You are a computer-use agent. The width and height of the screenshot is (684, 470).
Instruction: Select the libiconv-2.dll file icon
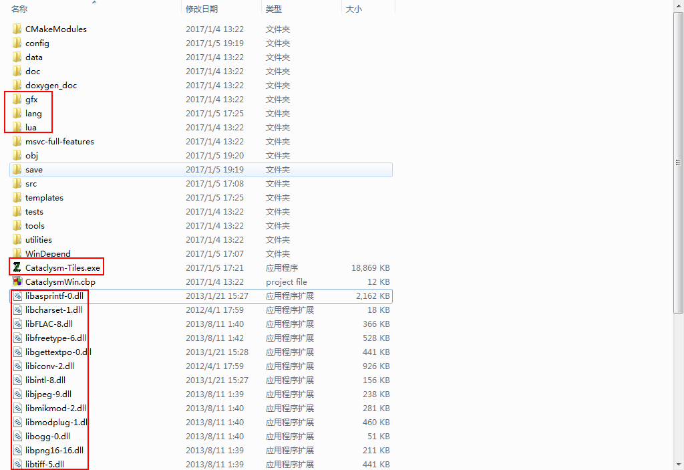point(17,366)
